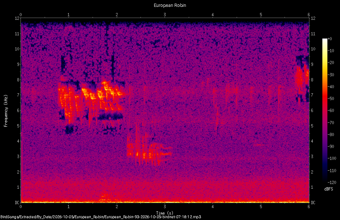
Task: Click the '-20' color scale value
Action: click(331, 63)
